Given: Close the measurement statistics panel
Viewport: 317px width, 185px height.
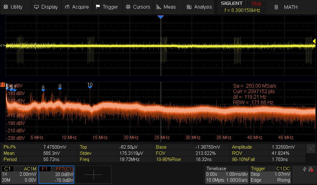Looking at the screenshot, I should click(x=311, y=149).
